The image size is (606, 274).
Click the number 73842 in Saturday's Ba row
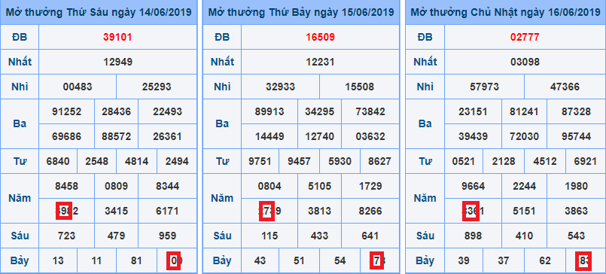coord(370,111)
